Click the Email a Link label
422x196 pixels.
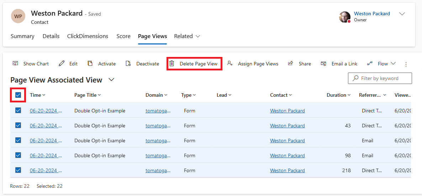pyautogui.click(x=344, y=64)
